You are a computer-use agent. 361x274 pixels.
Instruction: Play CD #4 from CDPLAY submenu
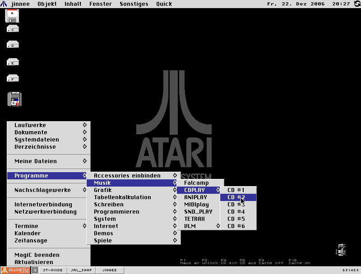(238, 212)
